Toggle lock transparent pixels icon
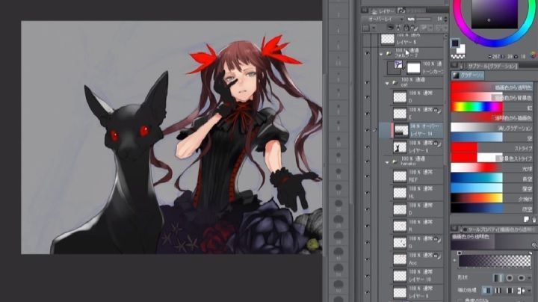The image size is (538, 302). [413, 28]
